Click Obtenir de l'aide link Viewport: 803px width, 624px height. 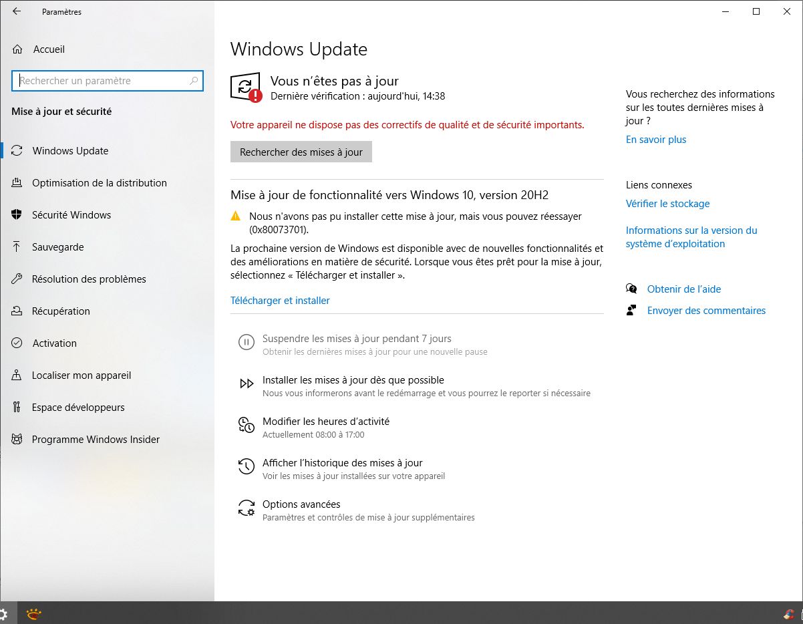click(684, 289)
